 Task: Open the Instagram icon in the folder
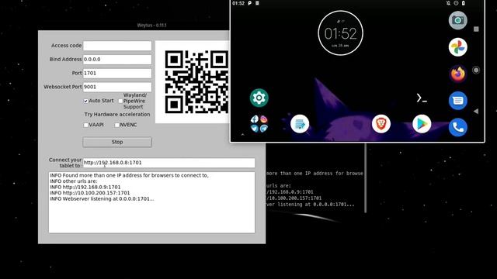[264, 119]
